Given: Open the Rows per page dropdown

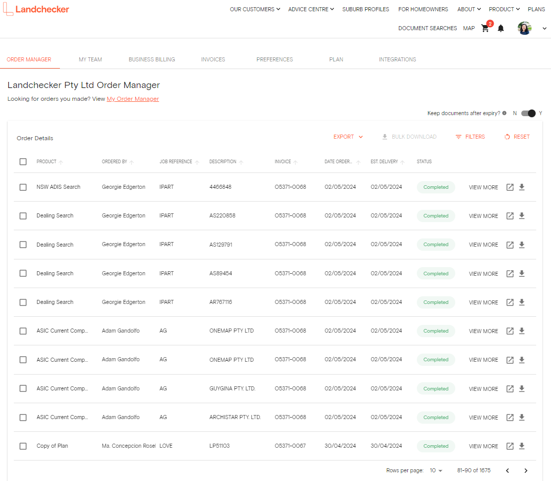Looking at the screenshot, I should tap(436, 470).
